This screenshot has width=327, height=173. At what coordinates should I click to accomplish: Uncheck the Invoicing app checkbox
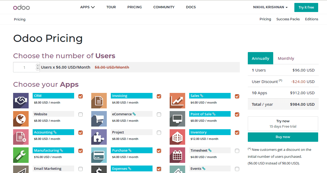[x=159, y=96]
